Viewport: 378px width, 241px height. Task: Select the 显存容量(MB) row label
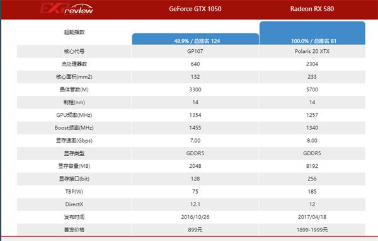click(74, 166)
